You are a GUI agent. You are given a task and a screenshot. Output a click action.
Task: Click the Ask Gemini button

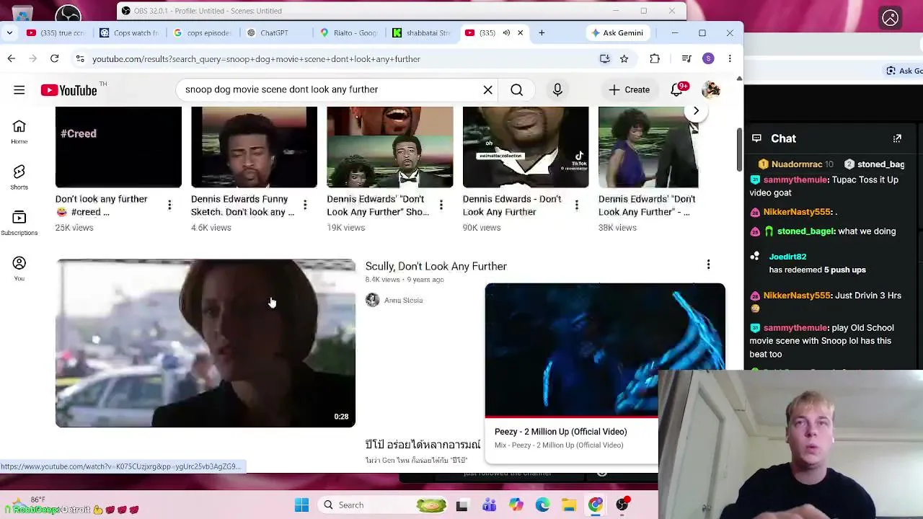[617, 32]
